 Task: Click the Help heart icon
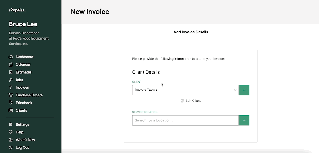[11, 132]
